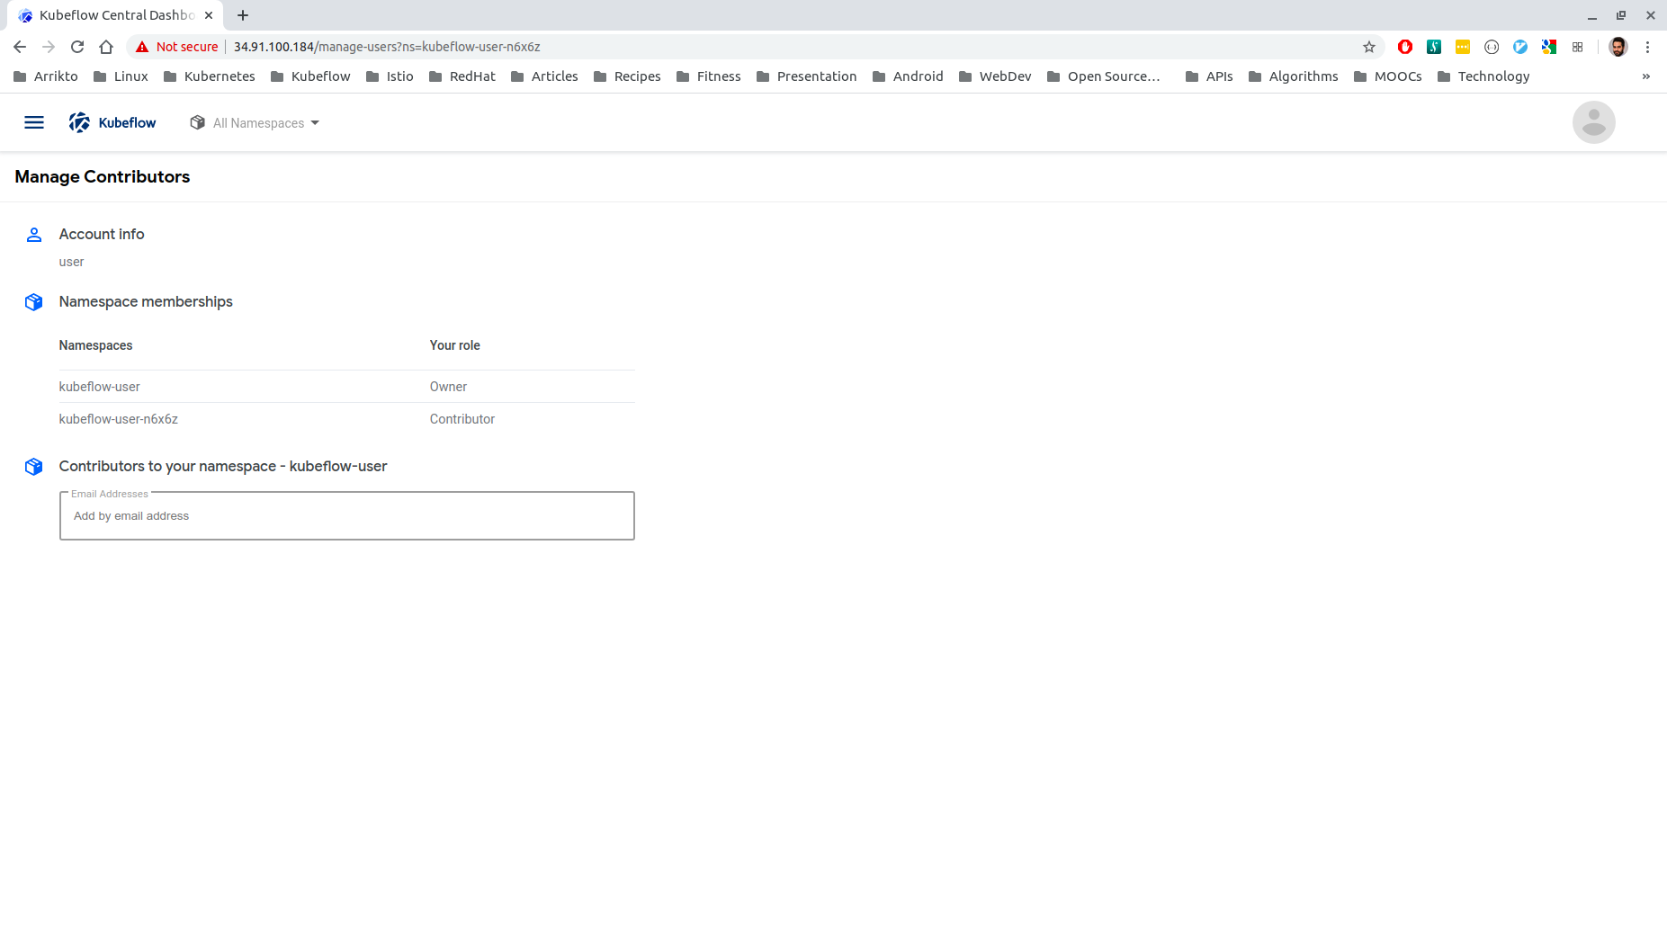
Task: Select the Kubeflow Central Dashboard tab
Action: click(x=117, y=15)
